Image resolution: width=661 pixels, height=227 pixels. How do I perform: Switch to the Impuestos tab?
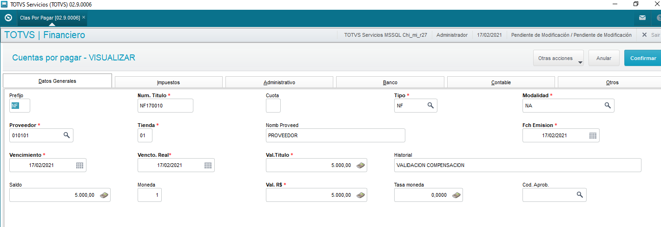coord(168,82)
